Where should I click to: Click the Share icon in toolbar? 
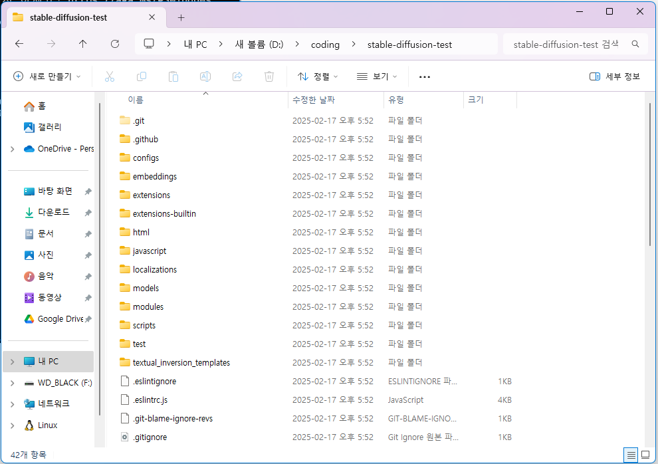(x=237, y=76)
